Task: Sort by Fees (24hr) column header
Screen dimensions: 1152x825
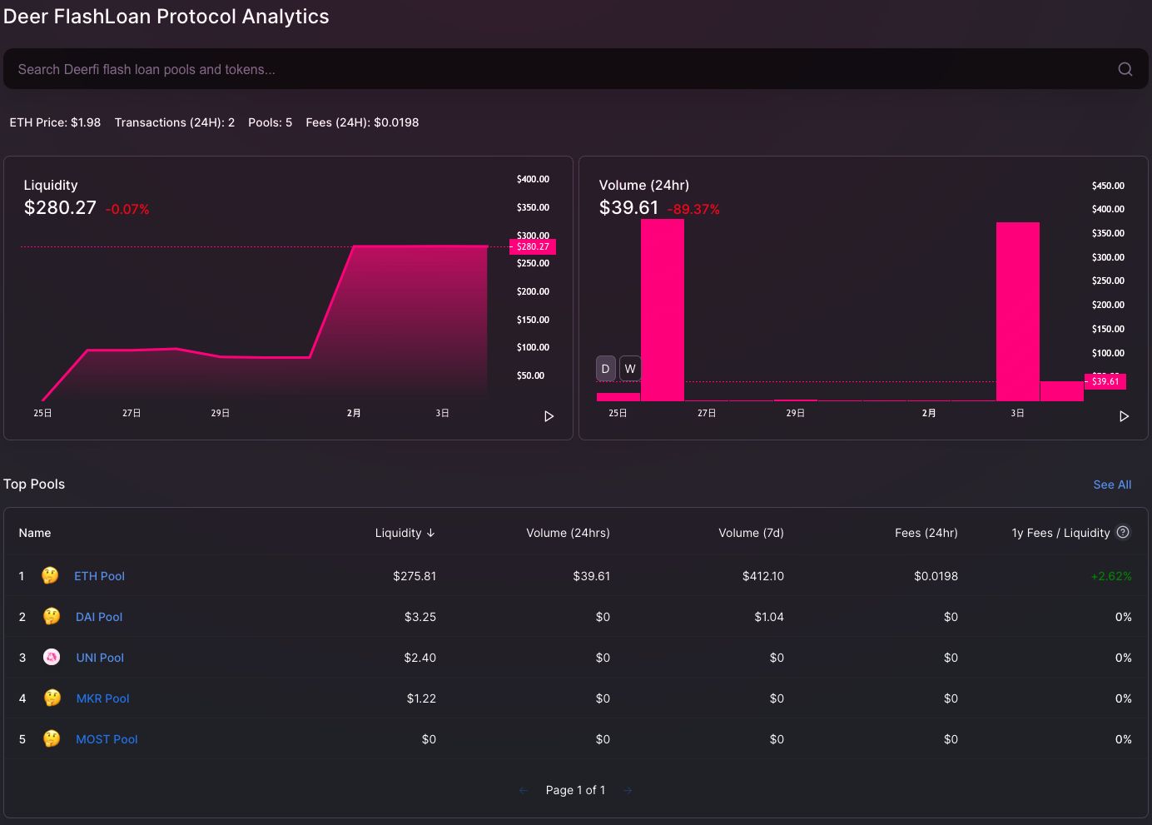Action: (x=926, y=533)
